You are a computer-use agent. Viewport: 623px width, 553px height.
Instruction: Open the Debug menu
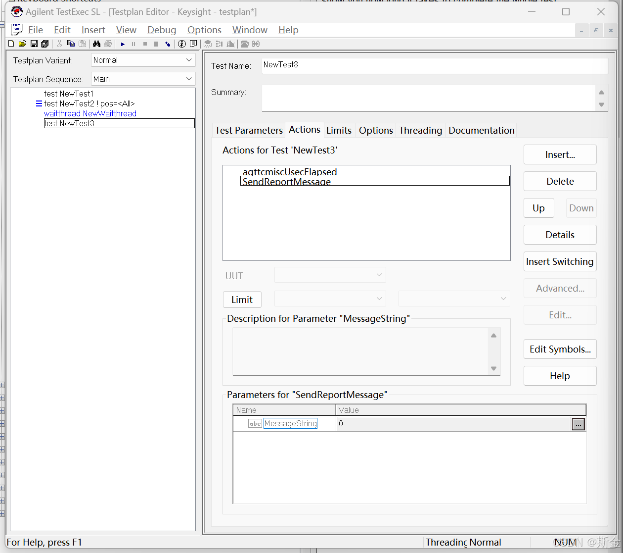click(x=162, y=30)
